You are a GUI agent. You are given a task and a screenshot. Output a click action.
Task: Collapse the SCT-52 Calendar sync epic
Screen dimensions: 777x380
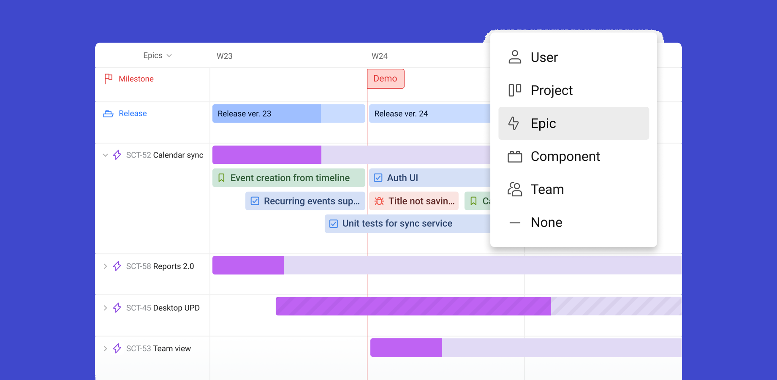point(105,155)
